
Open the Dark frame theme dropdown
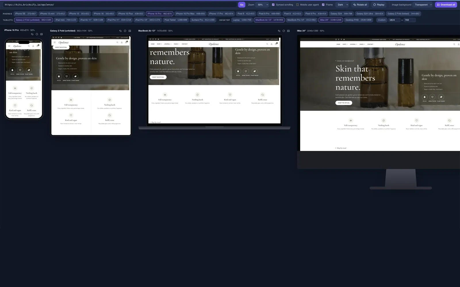(343, 5)
